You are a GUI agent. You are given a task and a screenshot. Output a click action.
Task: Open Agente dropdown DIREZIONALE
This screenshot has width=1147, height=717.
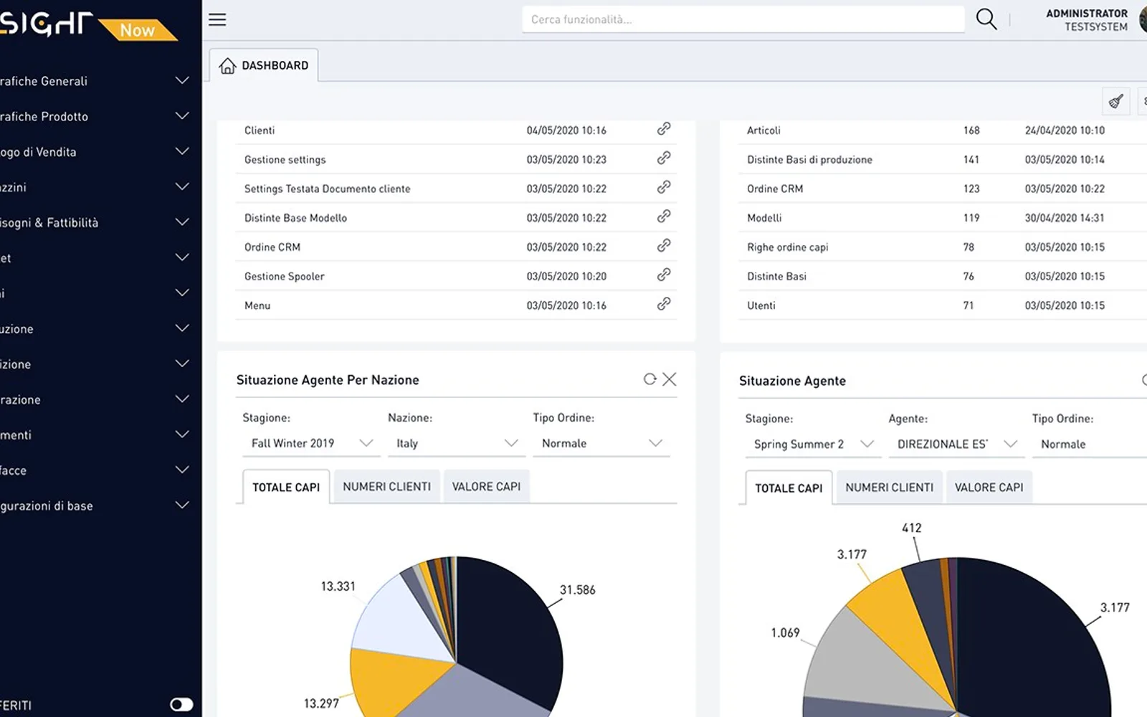tap(957, 445)
